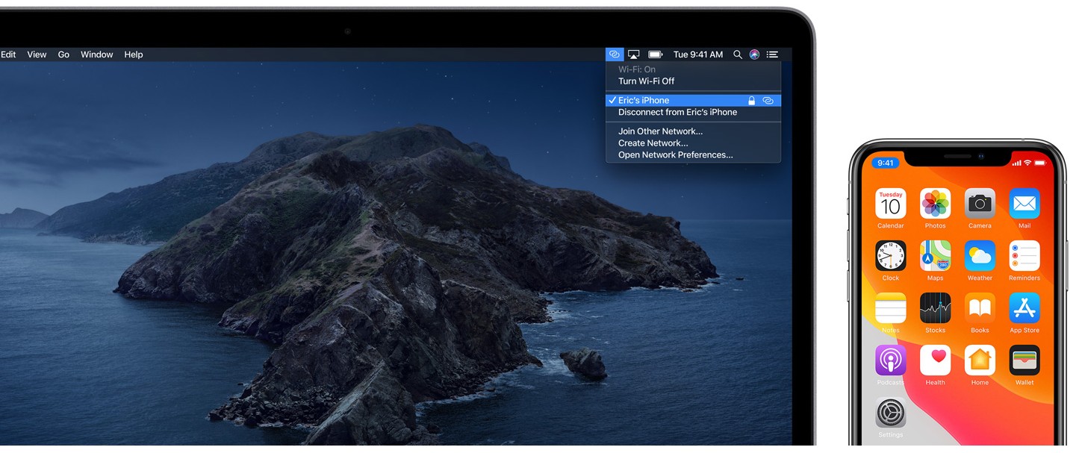Open the Edit menu
The height and width of the screenshot is (453, 1079).
pyautogui.click(x=8, y=54)
